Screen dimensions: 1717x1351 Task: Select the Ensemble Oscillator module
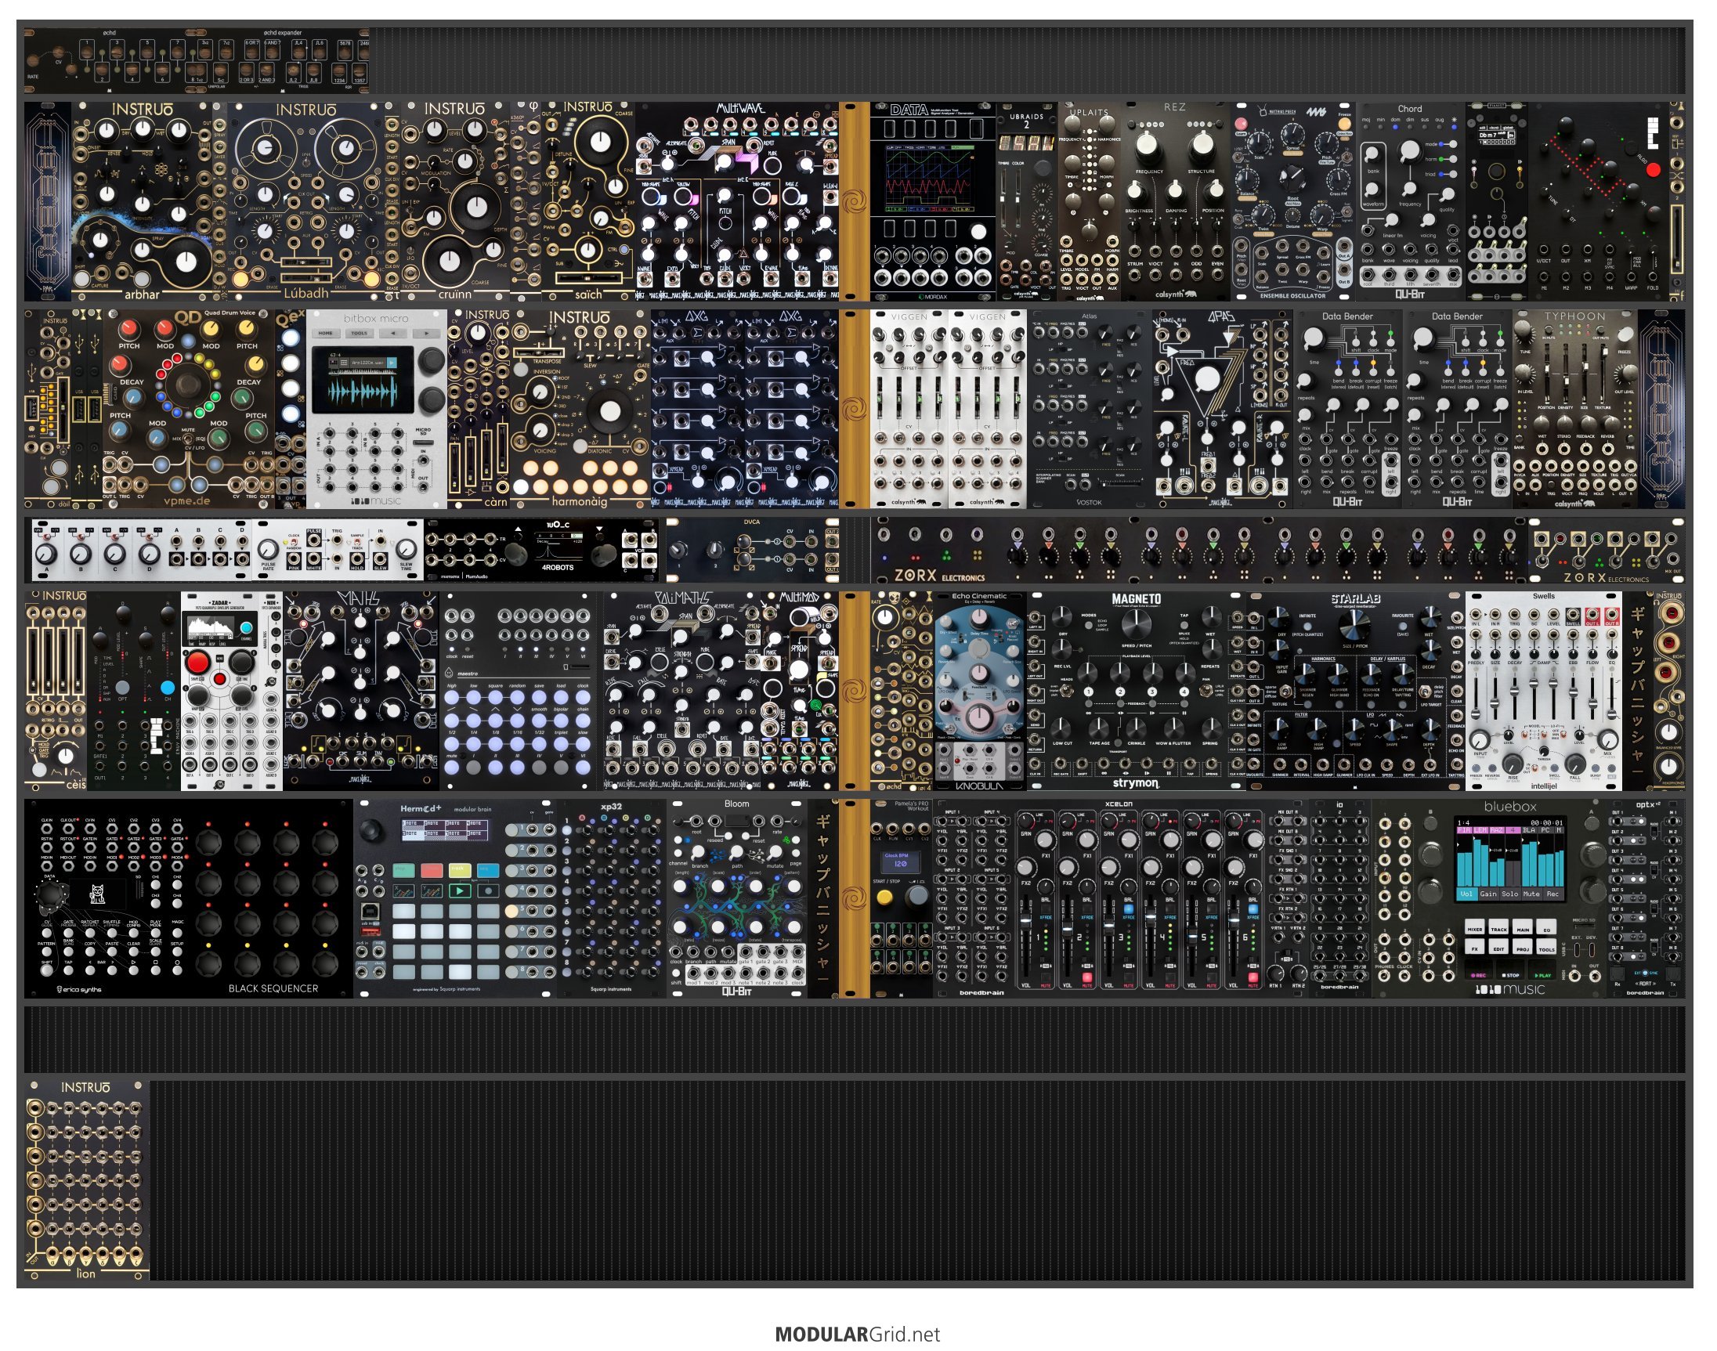[1292, 202]
